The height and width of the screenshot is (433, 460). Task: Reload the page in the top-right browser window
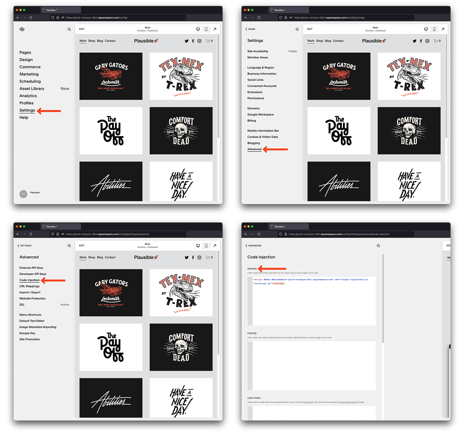click(259, 18)
